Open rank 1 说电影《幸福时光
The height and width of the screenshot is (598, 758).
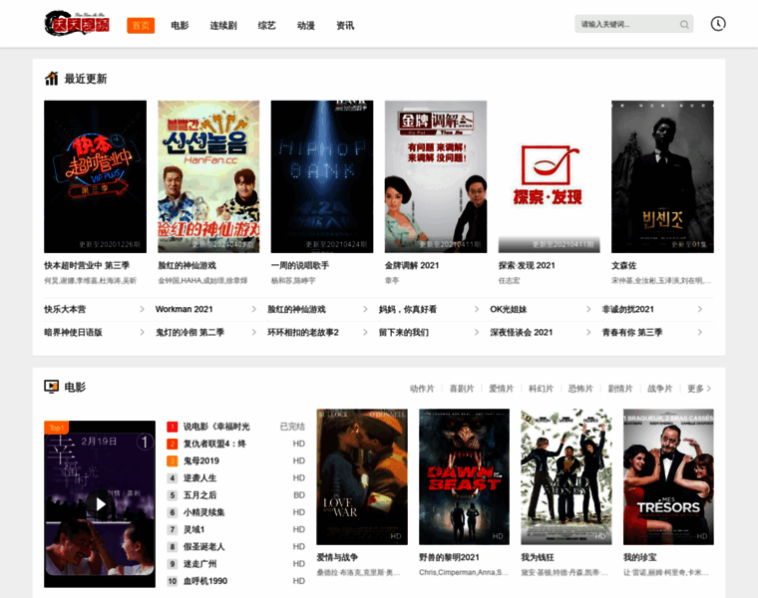click(216, 427)
